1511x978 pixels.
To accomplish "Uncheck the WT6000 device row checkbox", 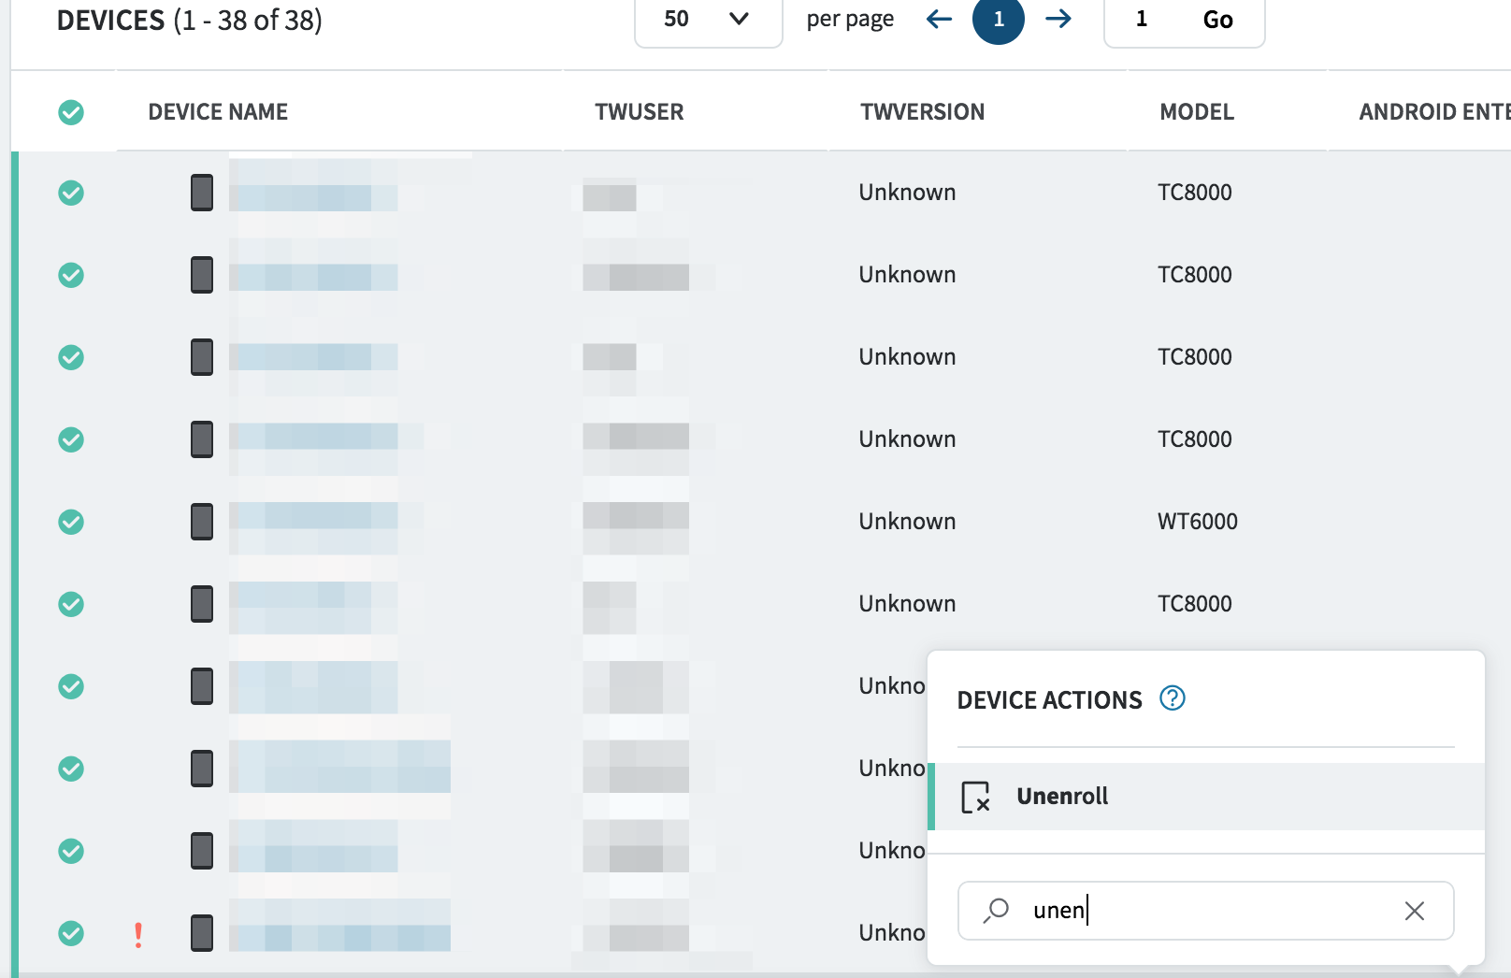I will pyautogui.click(x=71, y=522).
